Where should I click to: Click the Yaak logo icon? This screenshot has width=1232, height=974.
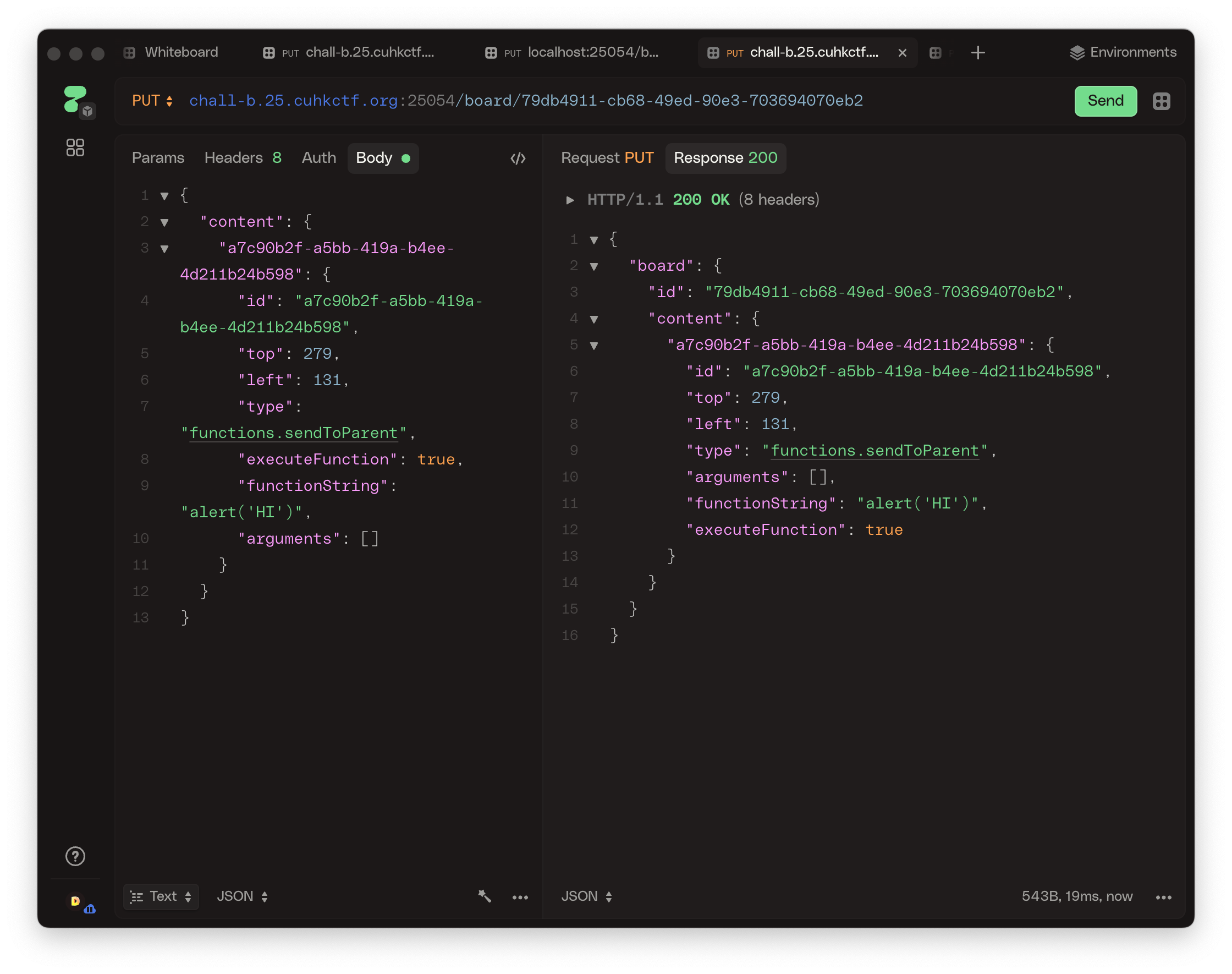click(75, 99)
